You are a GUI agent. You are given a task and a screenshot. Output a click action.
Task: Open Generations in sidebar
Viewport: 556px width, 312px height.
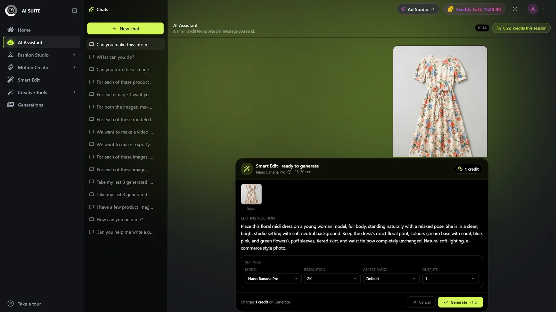click(41, 105)
